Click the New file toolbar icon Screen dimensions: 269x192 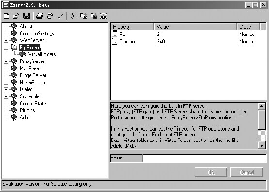click(7, 16)
